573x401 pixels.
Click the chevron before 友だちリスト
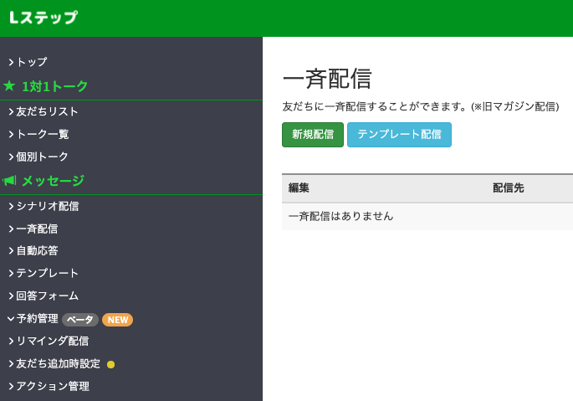tap(12, 112)
